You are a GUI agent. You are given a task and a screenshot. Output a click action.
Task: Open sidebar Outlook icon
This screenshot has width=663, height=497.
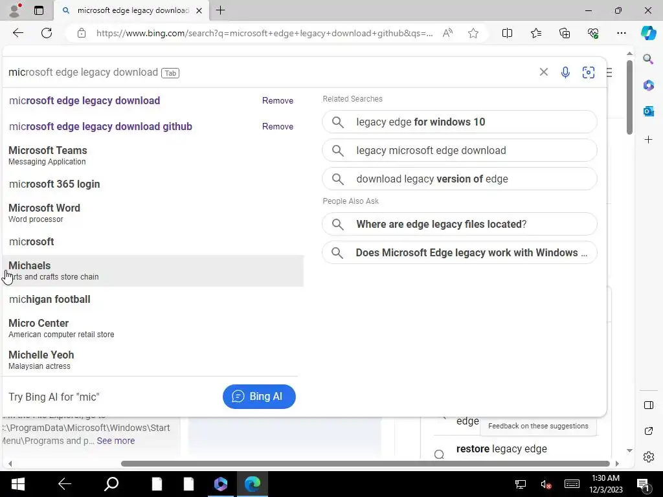click(648, 111)
